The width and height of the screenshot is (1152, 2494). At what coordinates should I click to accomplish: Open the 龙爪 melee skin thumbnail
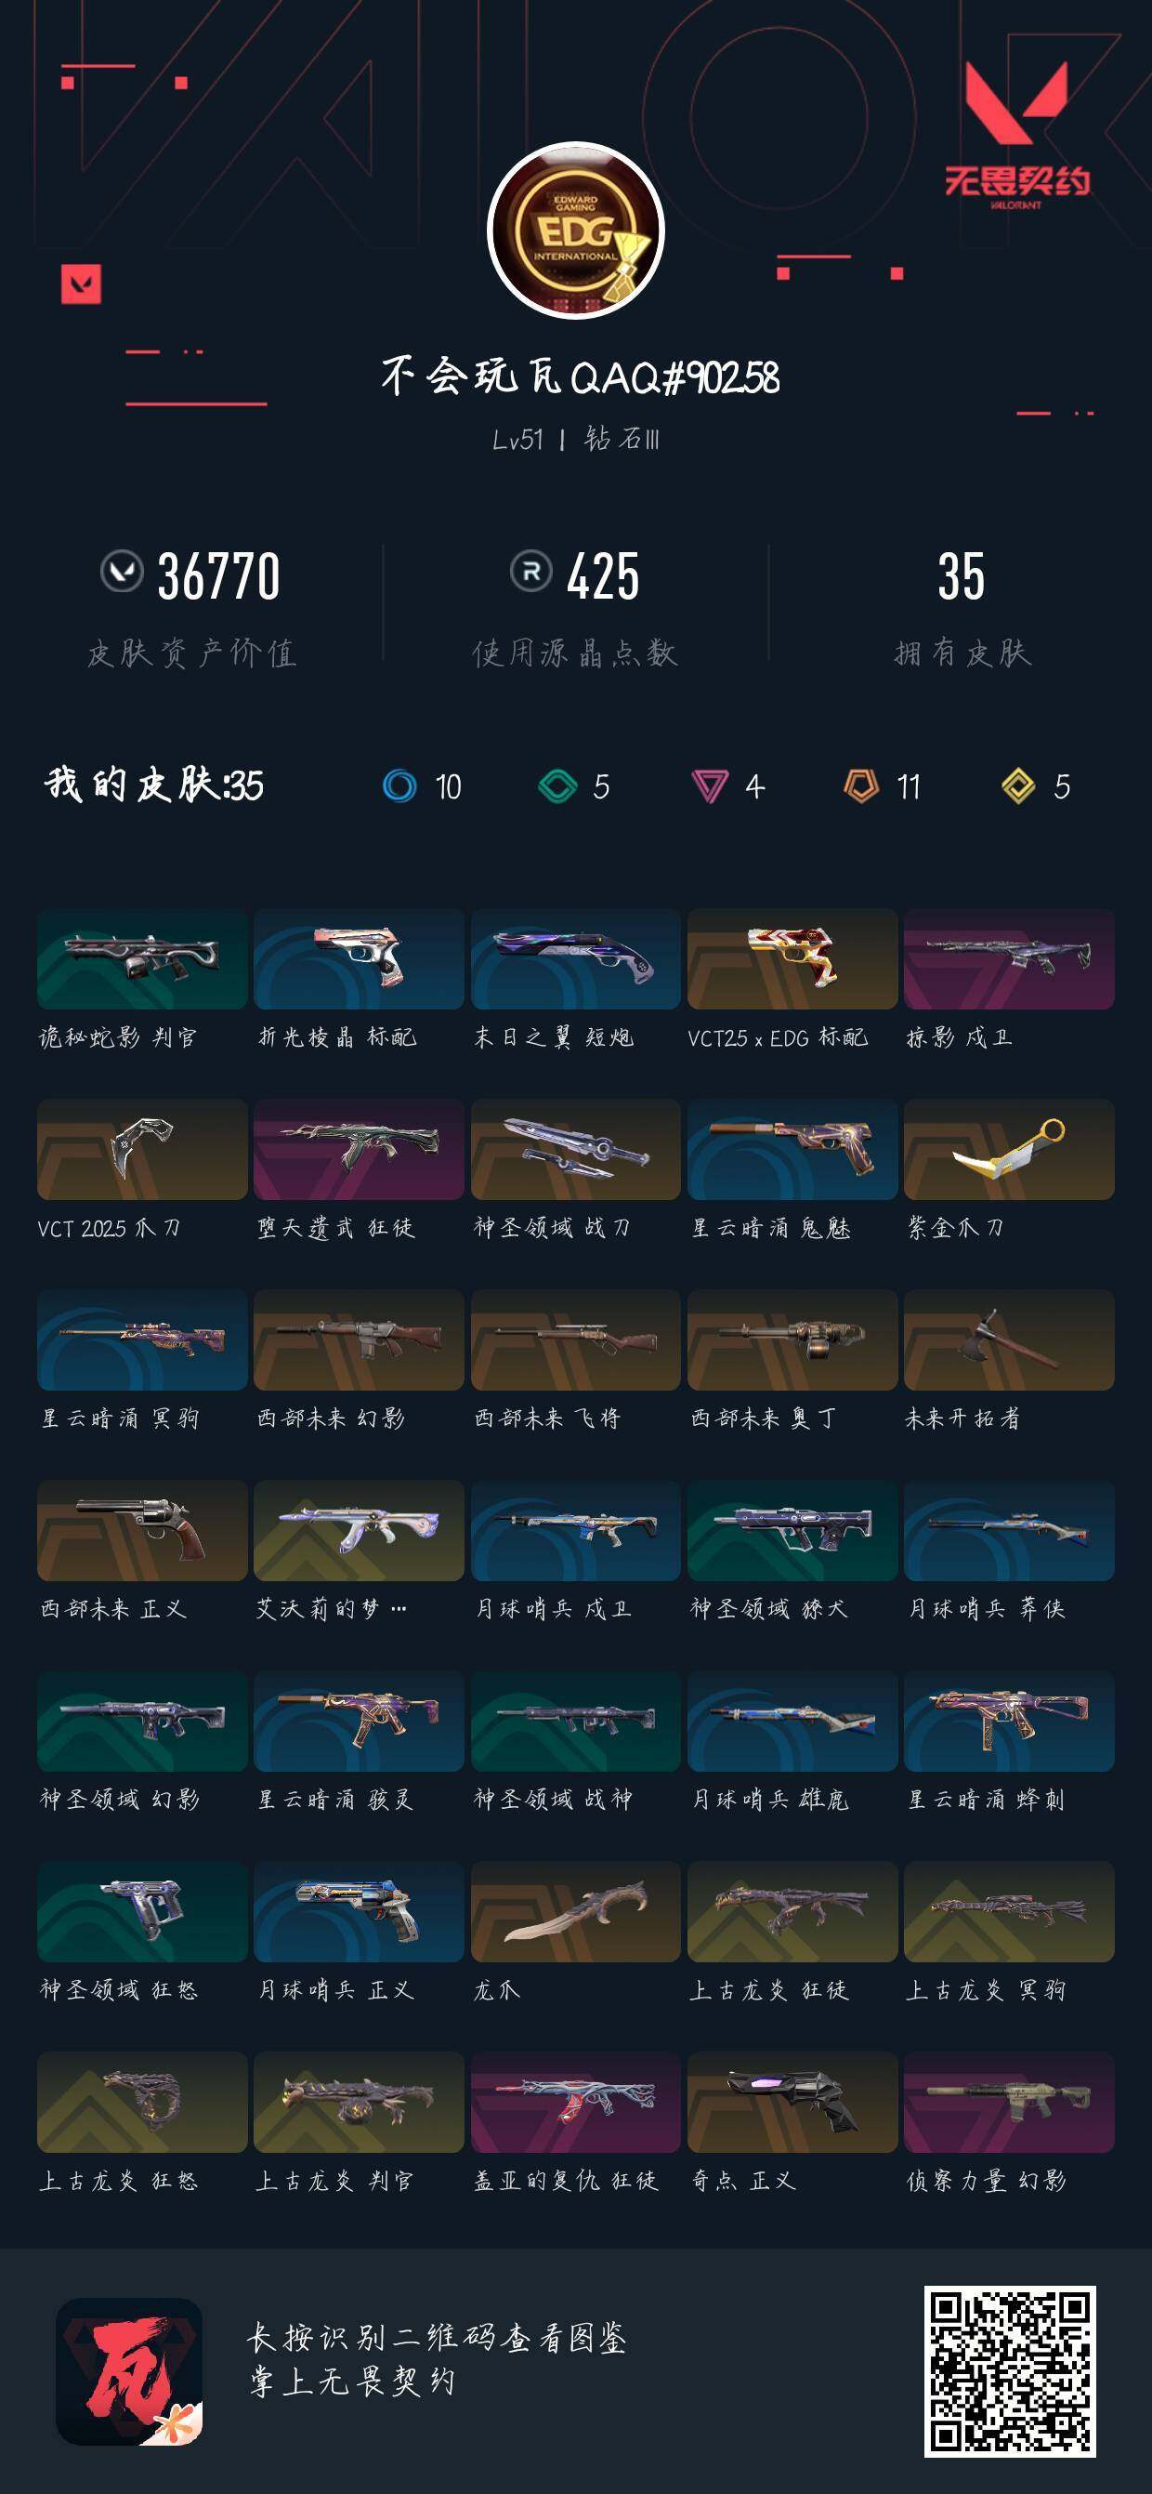point(575,1911)
